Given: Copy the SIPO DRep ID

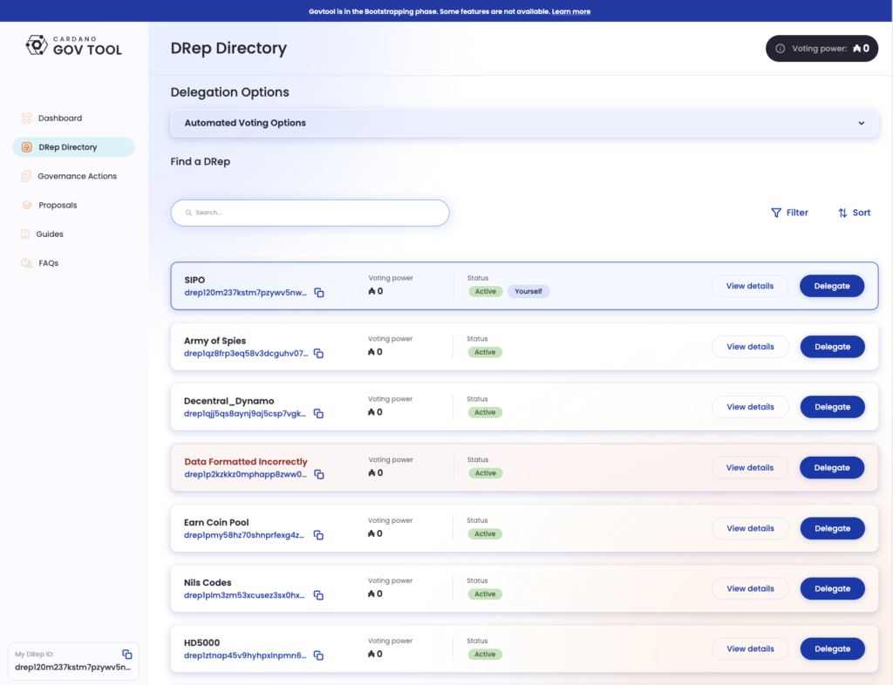Looking at the screenshot, I should 319,293.
